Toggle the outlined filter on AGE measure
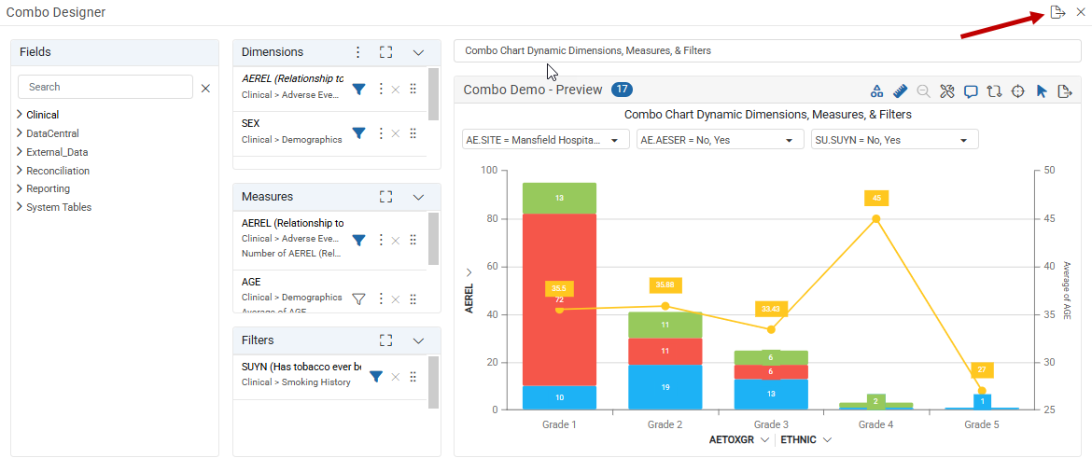This screenshot has height=458, width=1092. coord(358,298)
